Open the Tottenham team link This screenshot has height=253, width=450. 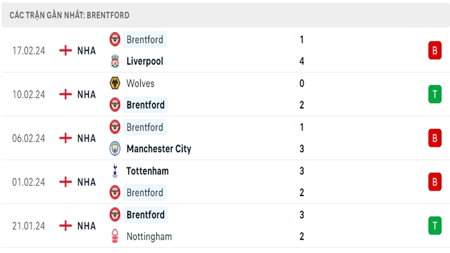pos(147,171)
